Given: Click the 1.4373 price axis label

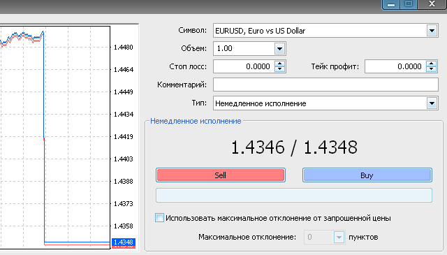Looking at the screenshot, I should (124, 204).
